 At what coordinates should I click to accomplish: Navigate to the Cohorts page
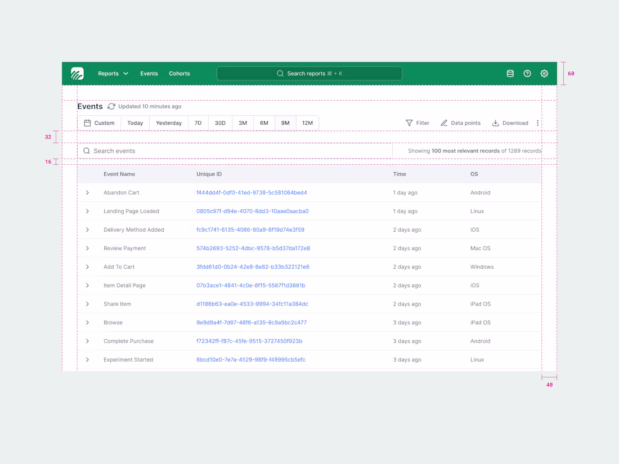pos(179,73)
